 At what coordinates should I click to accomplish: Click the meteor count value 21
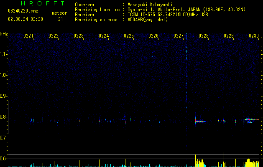[x=61, y=19]
